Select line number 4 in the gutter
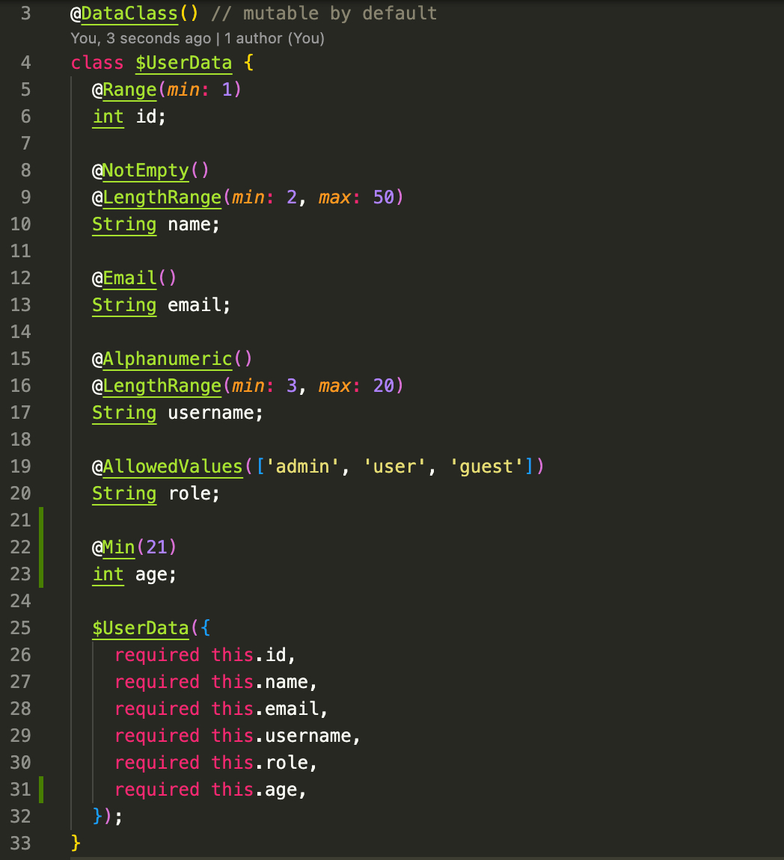784x860 pixels. pyautogui.click(x=25, y=63)
